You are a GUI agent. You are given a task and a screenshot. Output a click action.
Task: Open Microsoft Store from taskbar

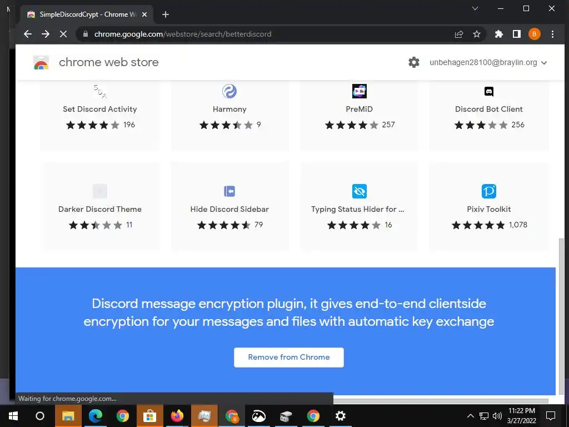[x=150, y=416]
